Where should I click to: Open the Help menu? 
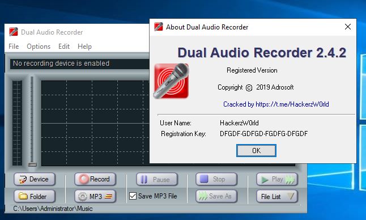(84, 46)
